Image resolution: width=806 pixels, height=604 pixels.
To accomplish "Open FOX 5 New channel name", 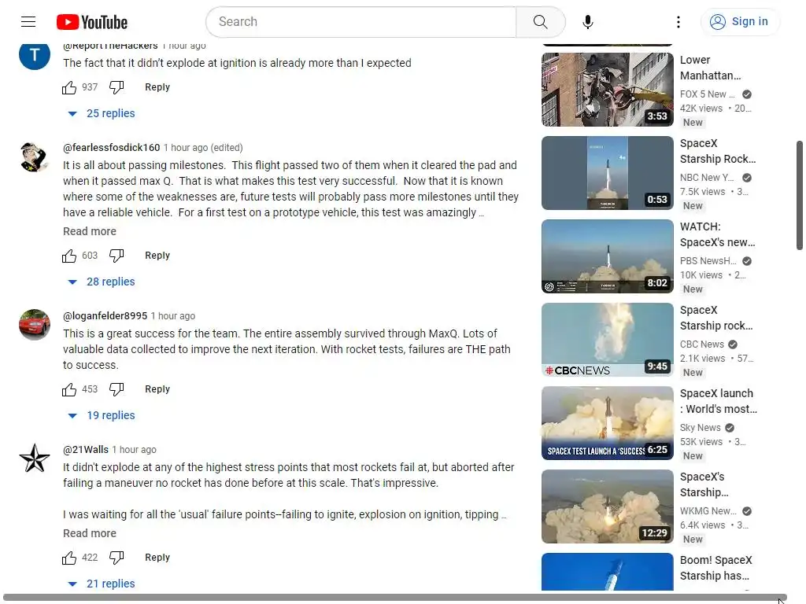I will point(708,94).
